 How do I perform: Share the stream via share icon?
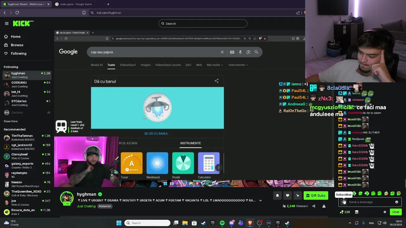pos(314,206)
